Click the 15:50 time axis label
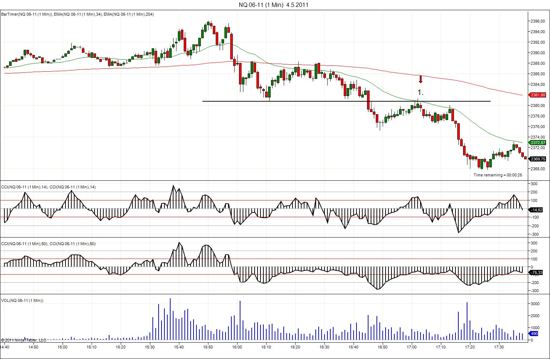This screenshot has width=550, height=359. 208,347
